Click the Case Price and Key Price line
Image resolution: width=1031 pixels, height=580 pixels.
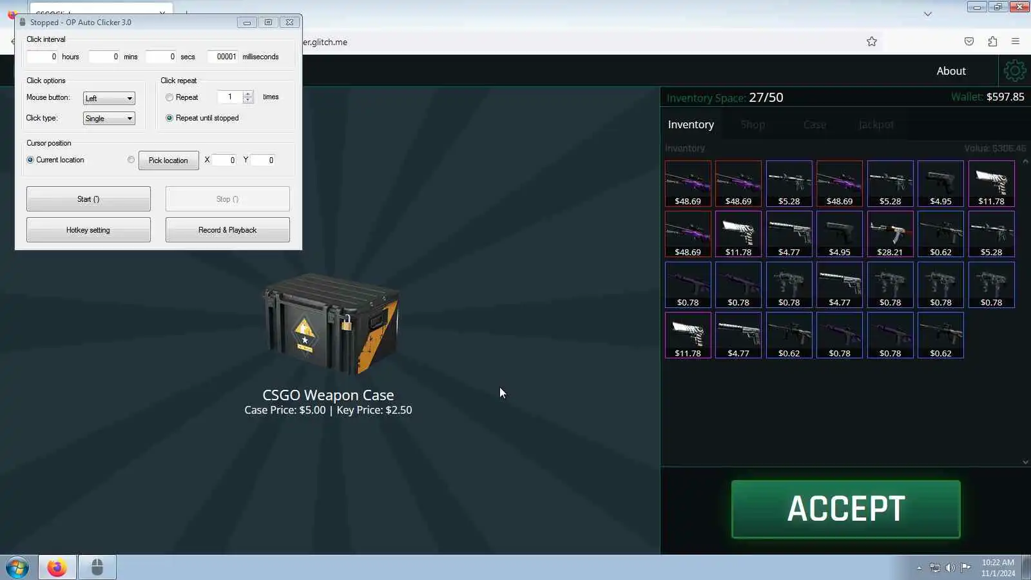(x=328, y=410)
